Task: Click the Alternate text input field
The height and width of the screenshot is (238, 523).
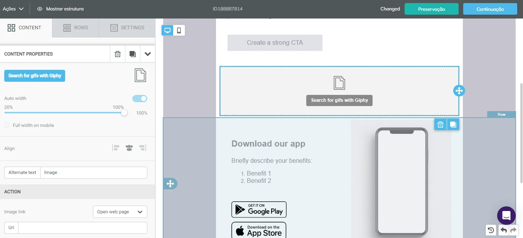Action: 94,172
